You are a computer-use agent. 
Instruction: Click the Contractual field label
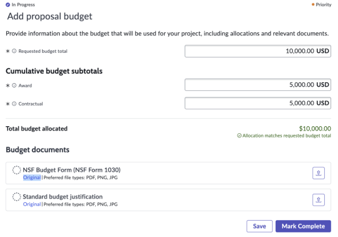point(31,104)
